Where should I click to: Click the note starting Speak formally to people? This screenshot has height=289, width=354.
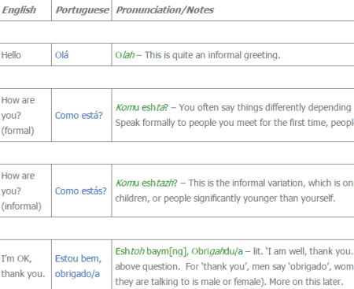click(234, 123)
